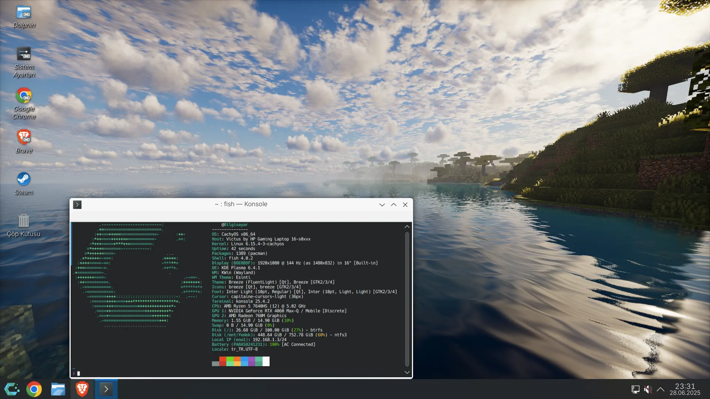Click the 'Swap: 0 B / 14.90 GiB' line

click(243, 325)
